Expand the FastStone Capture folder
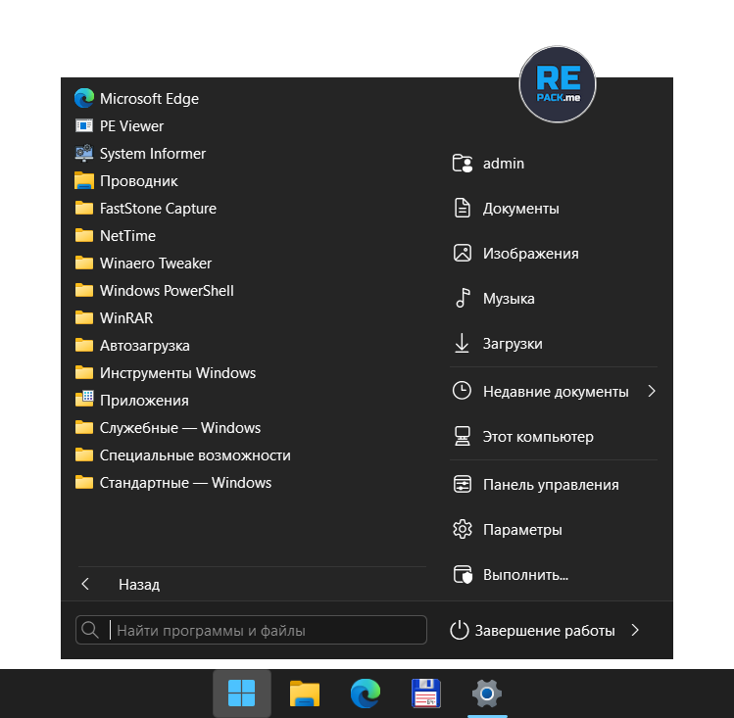 [x=157, y=209]
